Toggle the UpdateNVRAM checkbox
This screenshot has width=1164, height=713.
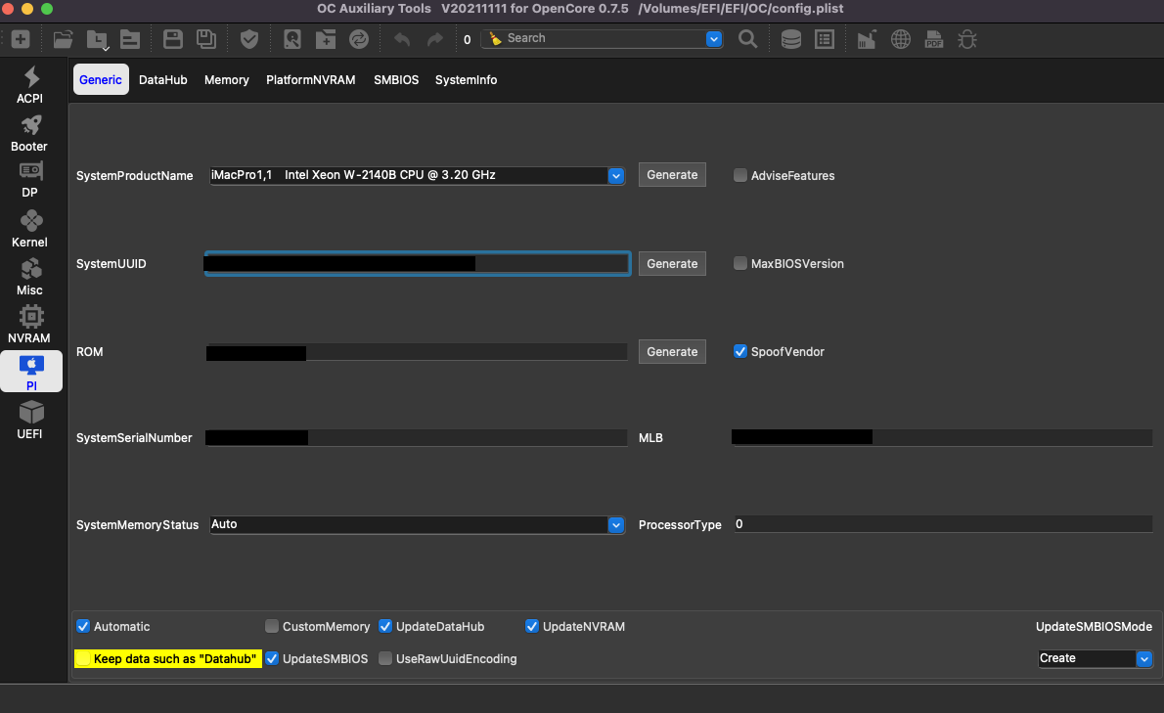tap(532, 627)
